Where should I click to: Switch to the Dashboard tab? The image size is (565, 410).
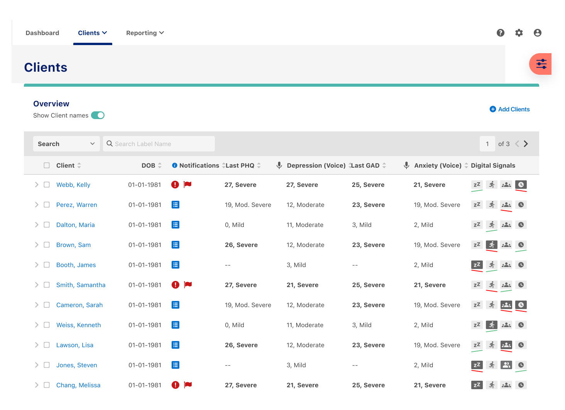click(x=42, y=33)
